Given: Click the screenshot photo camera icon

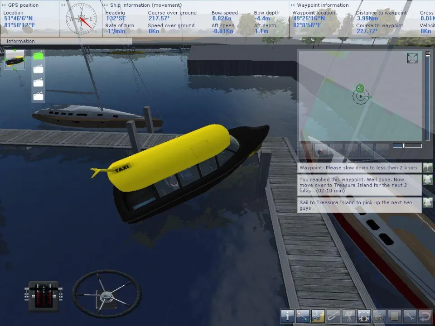Looking at the screenshot, I should pyautogui.click(x=379, y=316).
